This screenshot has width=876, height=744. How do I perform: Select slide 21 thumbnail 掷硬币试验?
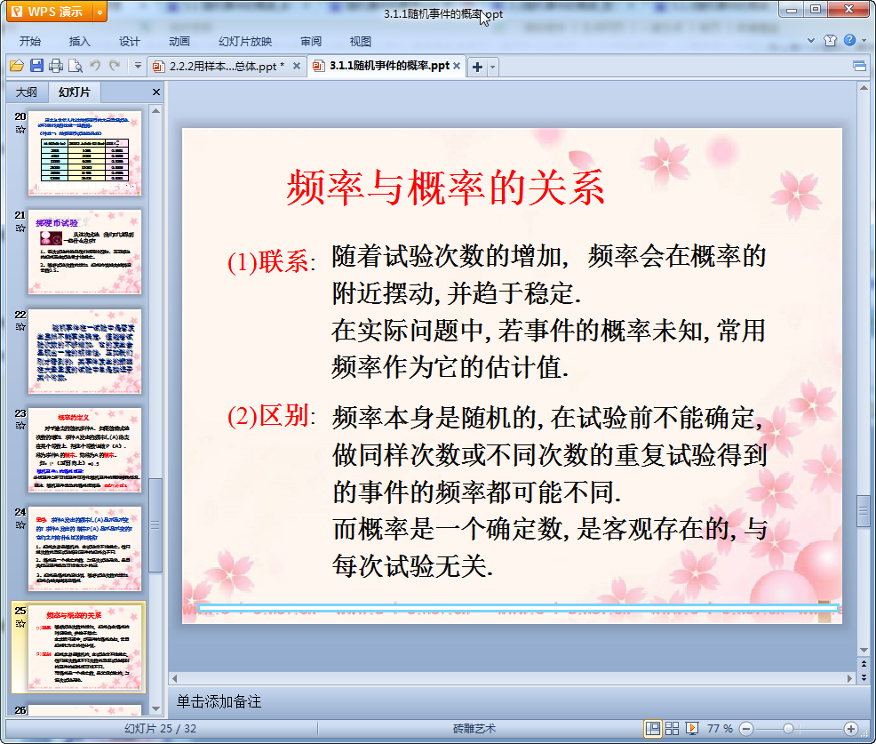pos(85,252)
